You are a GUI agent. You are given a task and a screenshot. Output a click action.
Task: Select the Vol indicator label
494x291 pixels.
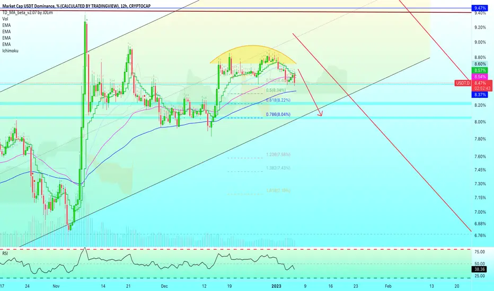[x=5, y=19]
